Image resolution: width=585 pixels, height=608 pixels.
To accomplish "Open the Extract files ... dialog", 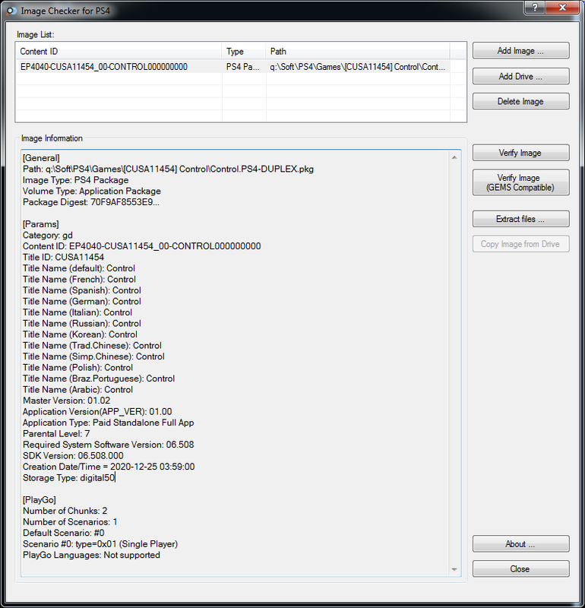I will click(520, 219).
